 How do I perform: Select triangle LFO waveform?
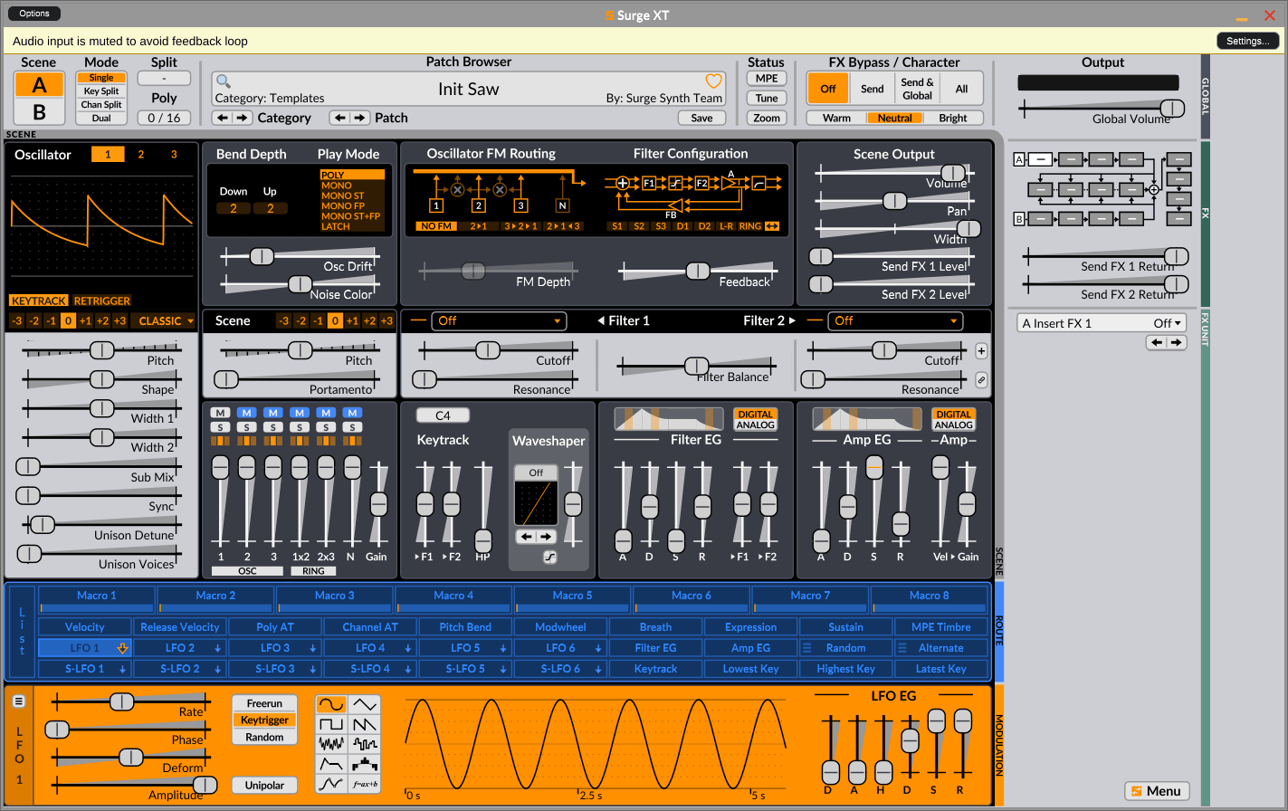coord(365,703)
